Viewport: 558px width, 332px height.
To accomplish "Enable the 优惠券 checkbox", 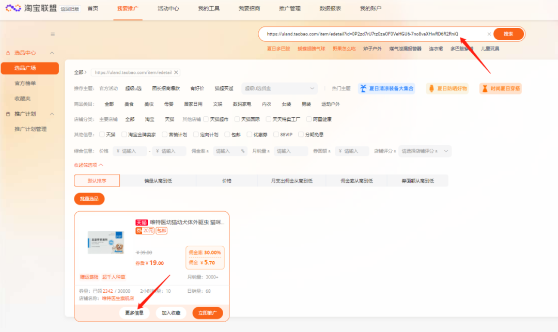I will 249,135.
